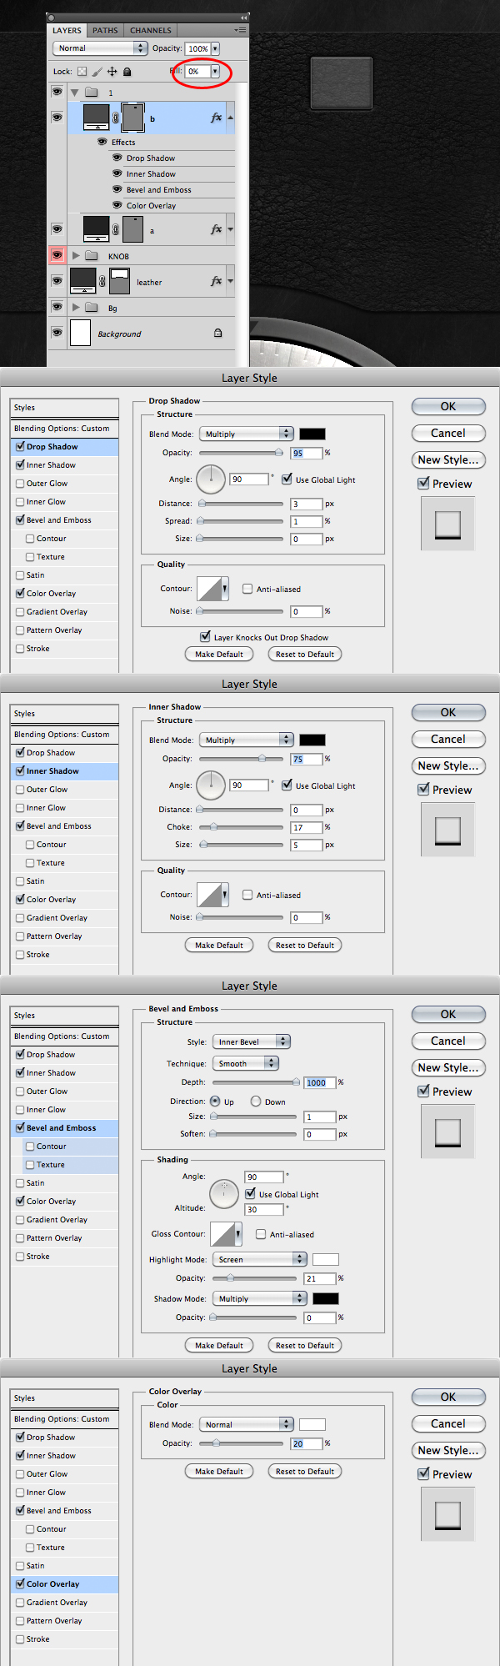Click the Background layer white thumbnail

(x=80, y=333)
